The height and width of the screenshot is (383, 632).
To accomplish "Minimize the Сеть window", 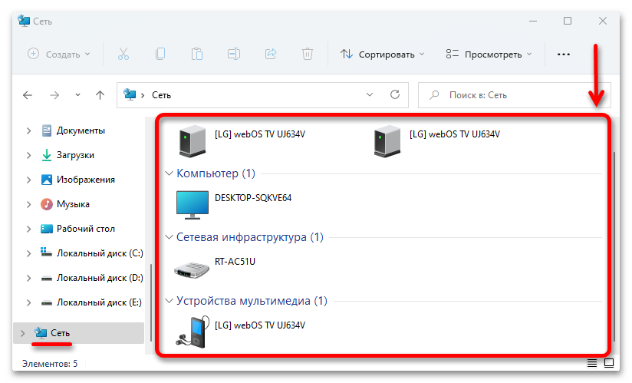I will 533,21.
